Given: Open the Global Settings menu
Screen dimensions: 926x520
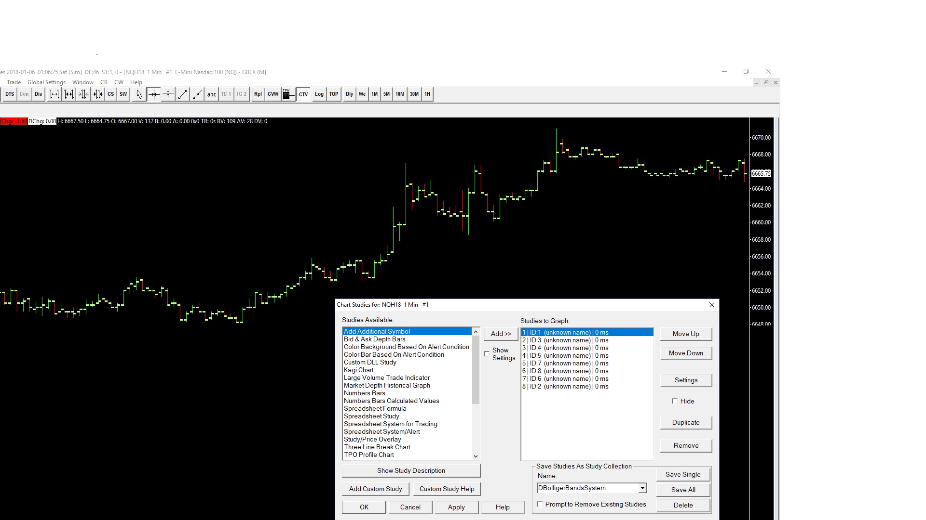Looking at the screenshot, I should (x=46, y=82).
